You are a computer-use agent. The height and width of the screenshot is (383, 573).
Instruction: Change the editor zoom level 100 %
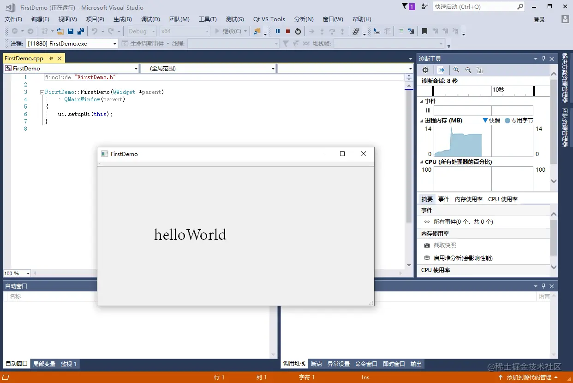pyautogui.click(x=17, y=273)
